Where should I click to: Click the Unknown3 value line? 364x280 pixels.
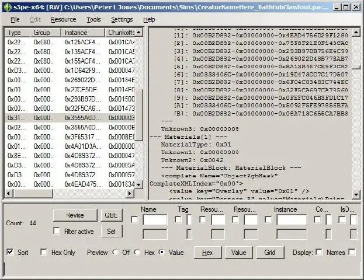200,129
